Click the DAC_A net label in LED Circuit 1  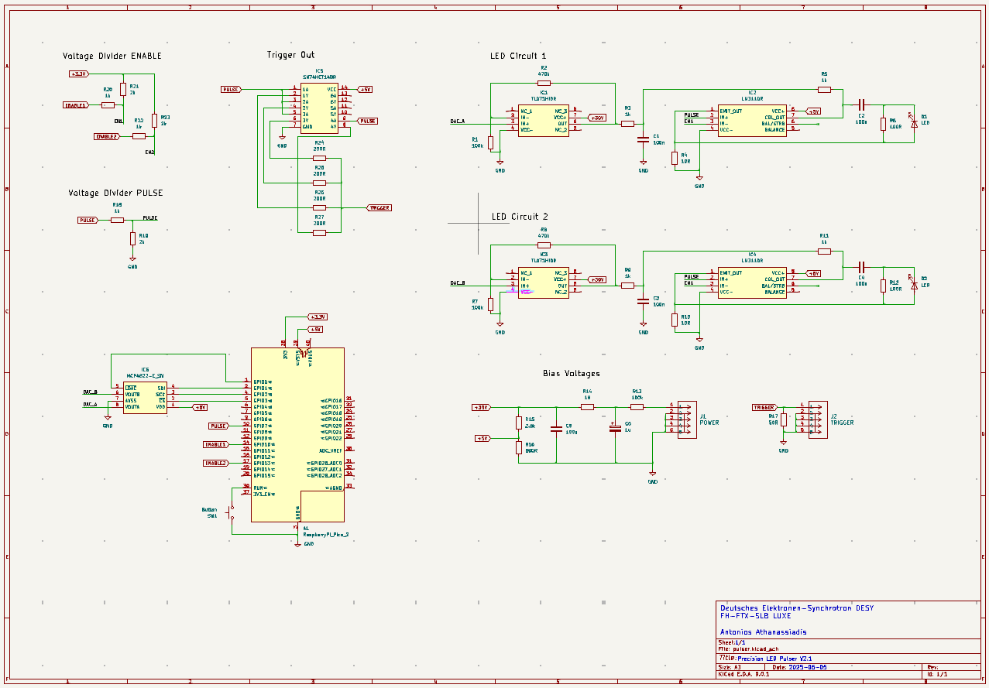tap(458, 121)
